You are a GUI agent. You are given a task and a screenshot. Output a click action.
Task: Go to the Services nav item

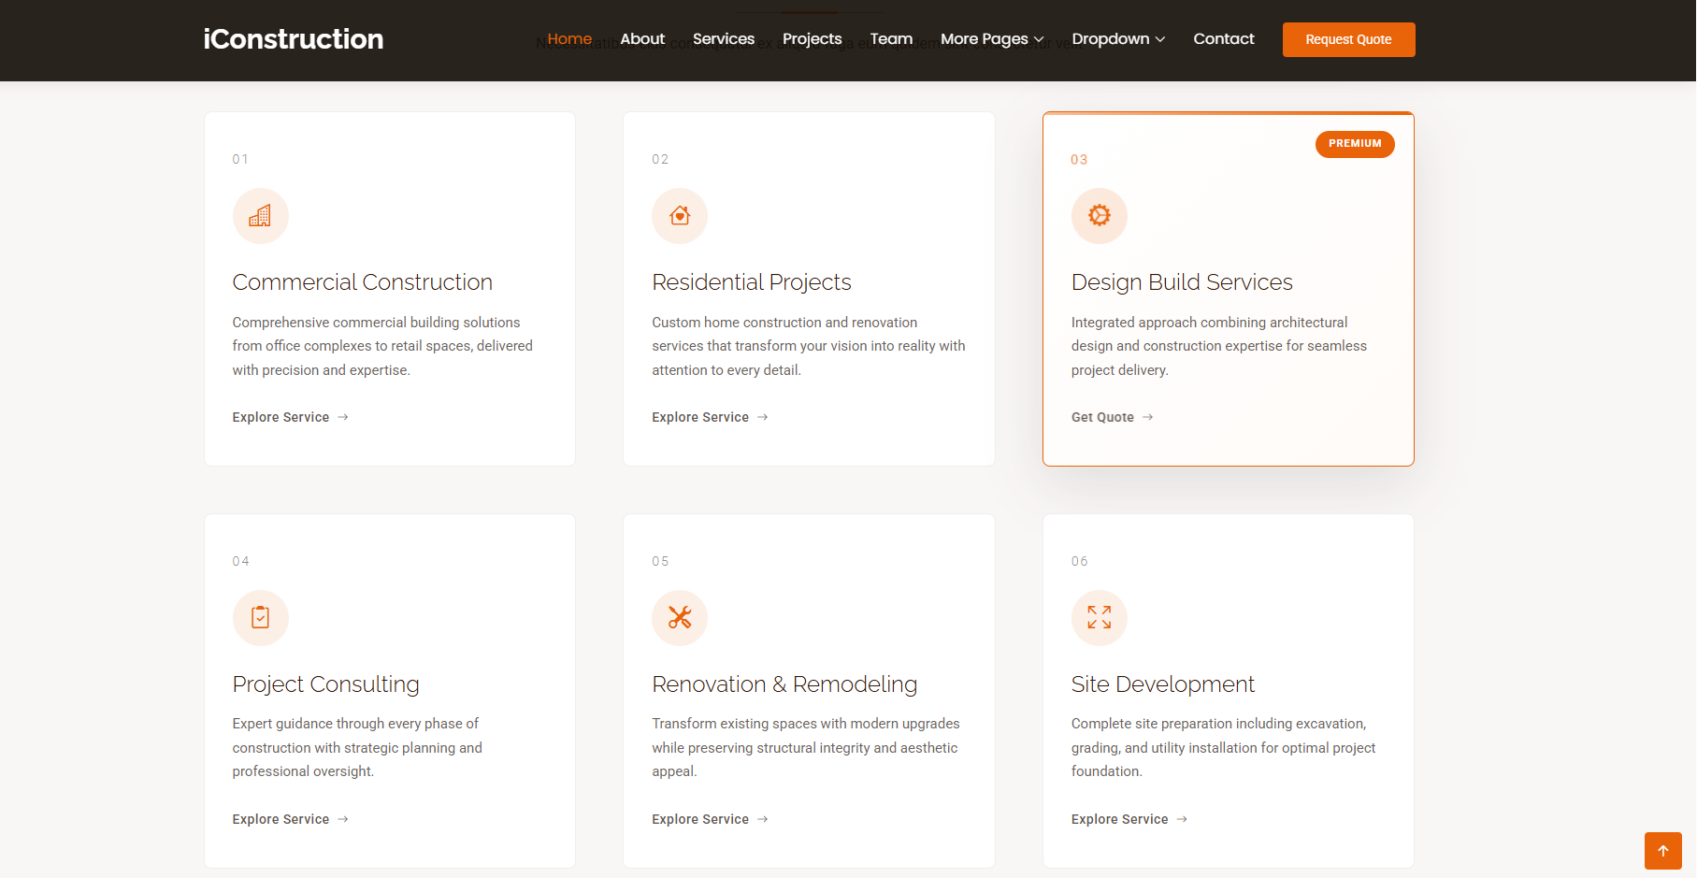point(723,39)
